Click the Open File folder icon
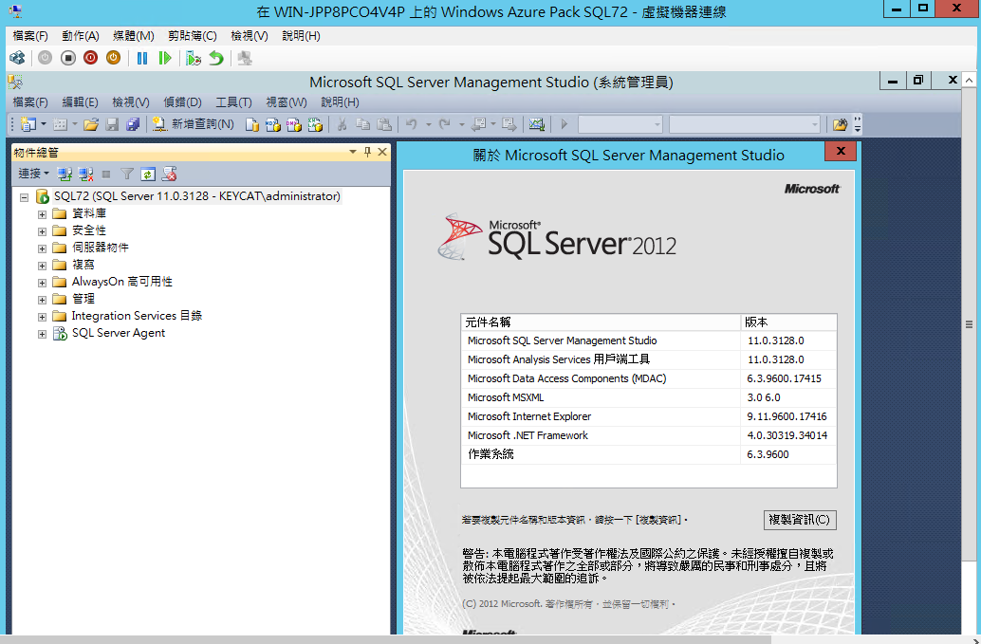This screenshot has height=644, width=981. [x=91, y=124]
